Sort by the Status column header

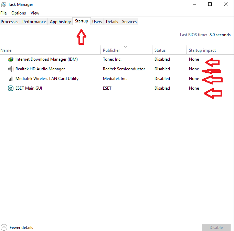[169, 50]
